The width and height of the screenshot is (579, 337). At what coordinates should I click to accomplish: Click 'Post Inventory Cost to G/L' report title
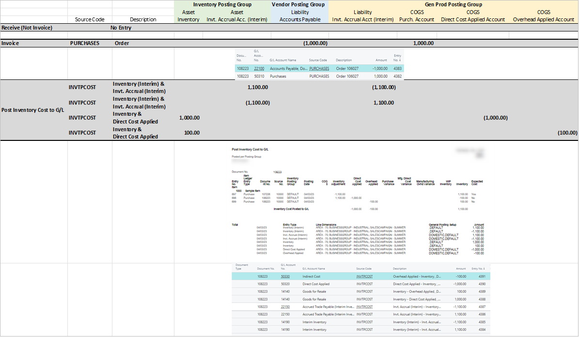[x=250, y=150]
